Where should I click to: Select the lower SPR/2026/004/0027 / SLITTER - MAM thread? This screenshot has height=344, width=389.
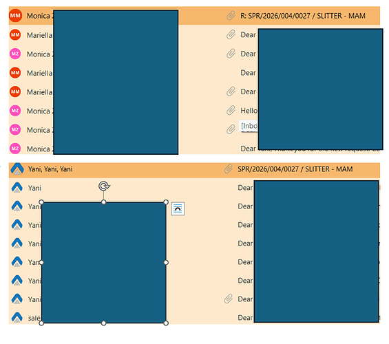click(x=194, y=169)
